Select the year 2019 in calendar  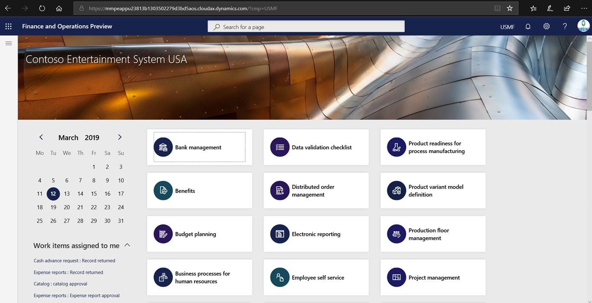[92, 137]
